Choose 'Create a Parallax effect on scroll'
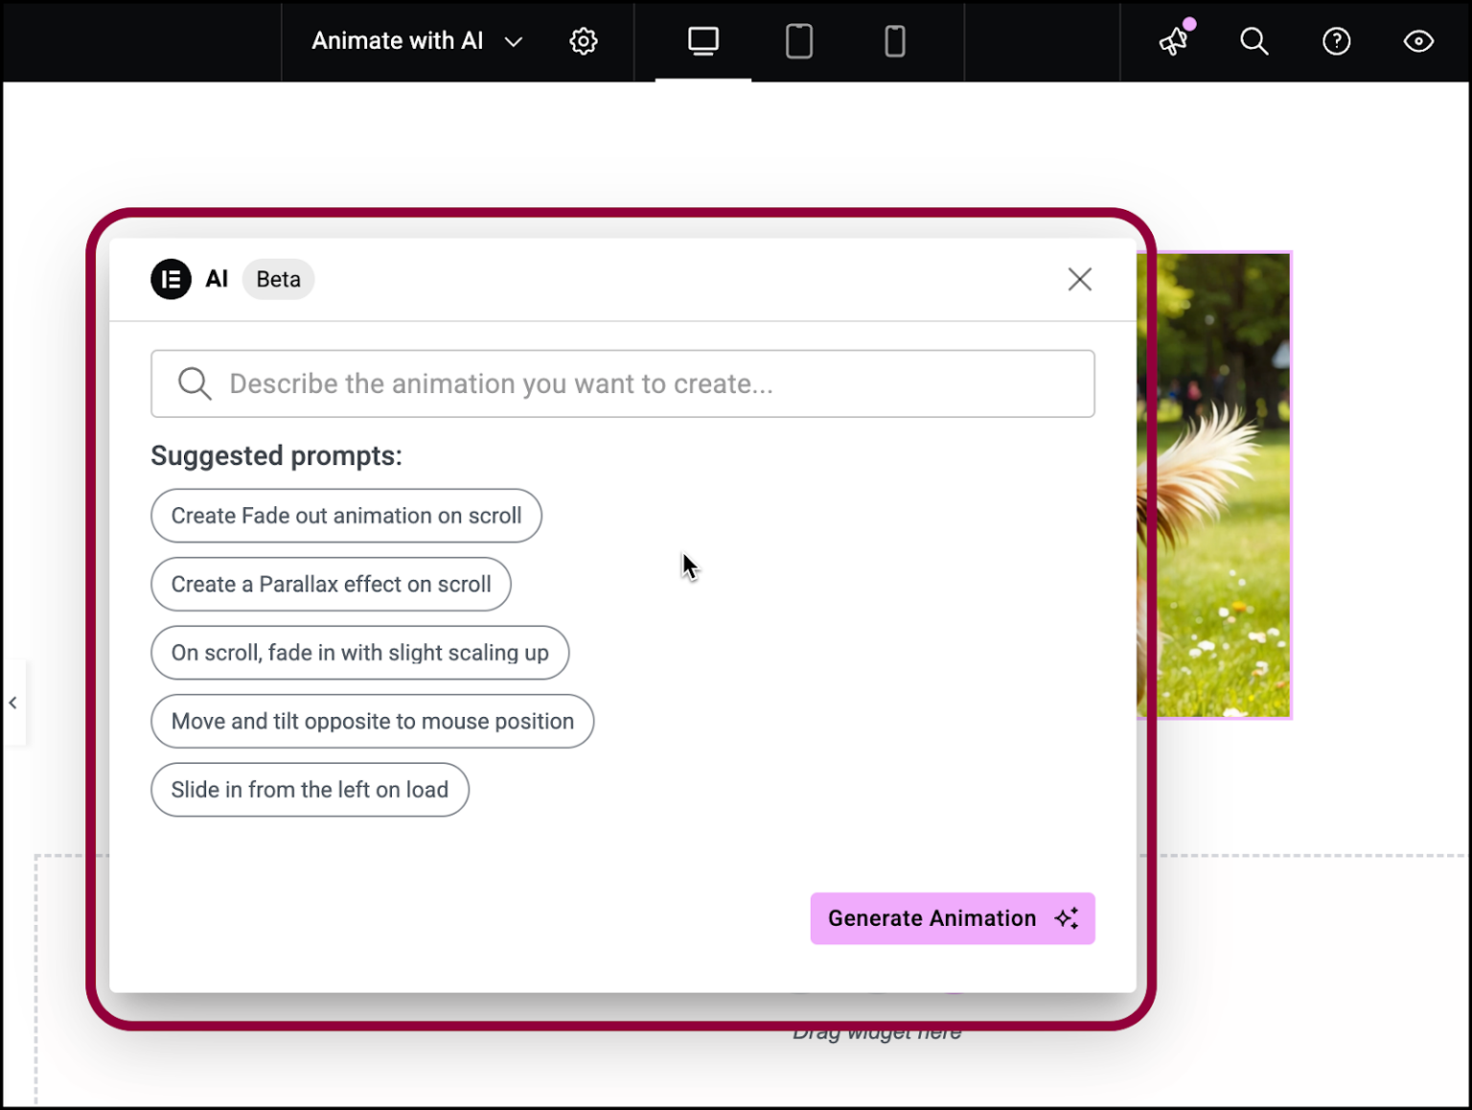This screenshot has width=1472, height=1110. [x=331, y=585]
